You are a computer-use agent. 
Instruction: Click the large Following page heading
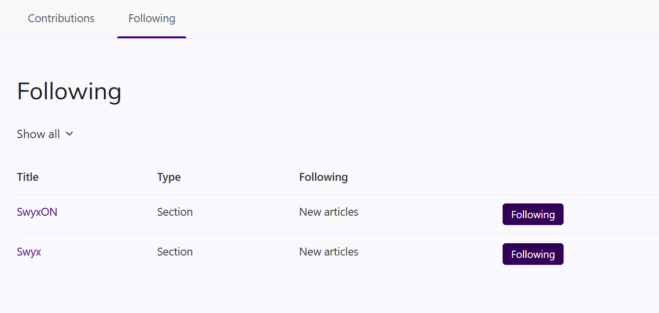pyautogui.click(x=69, y=92)
